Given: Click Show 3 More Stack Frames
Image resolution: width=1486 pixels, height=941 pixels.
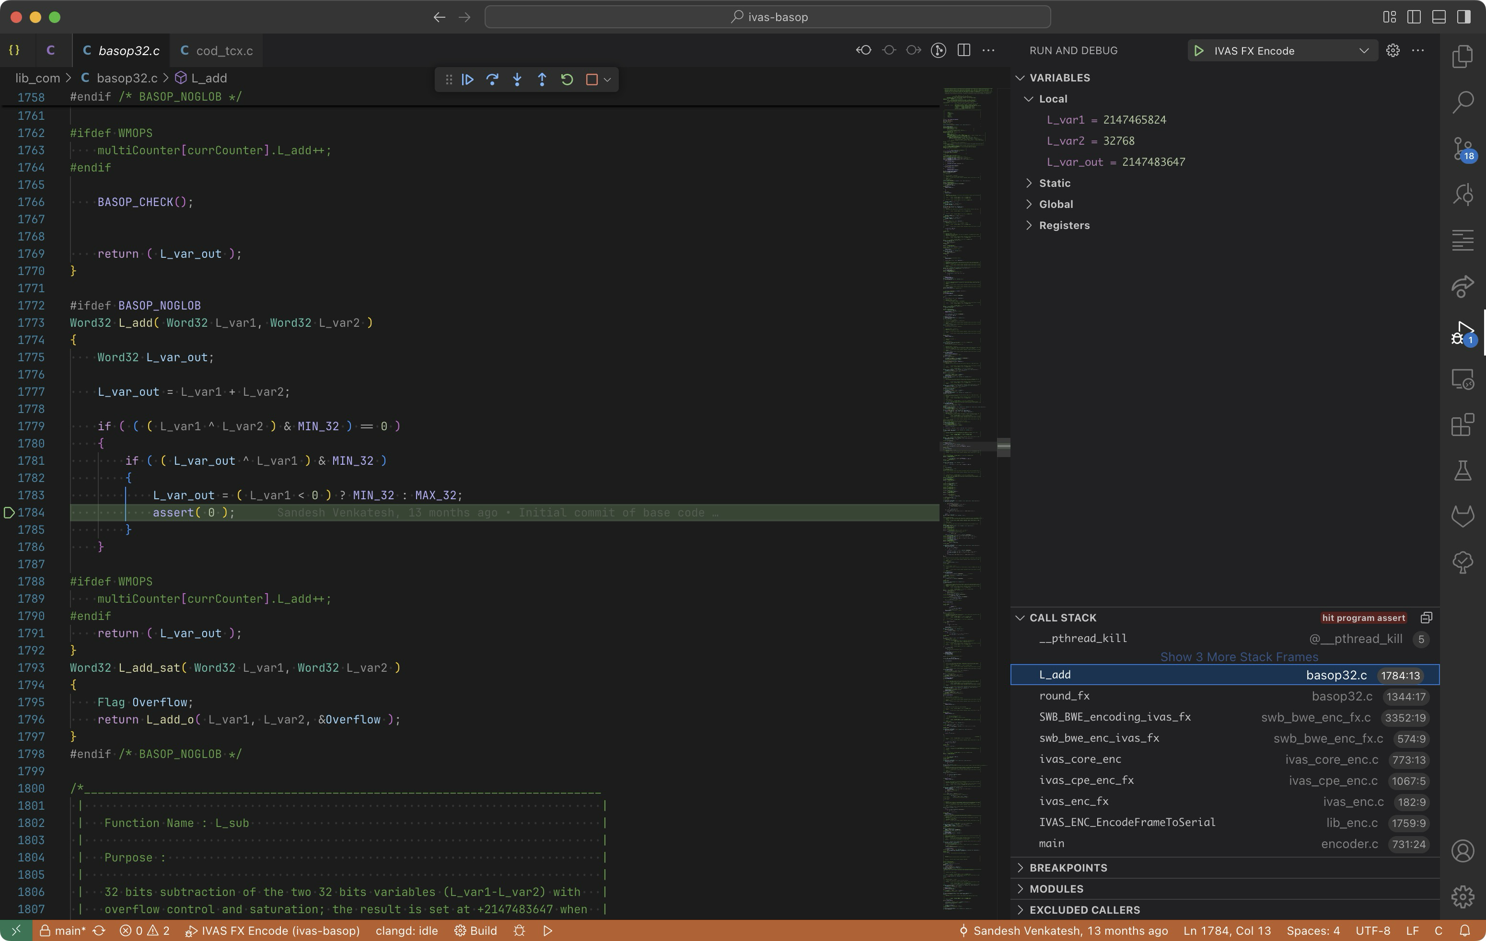Looking at the screenshot, I should tap(1239, 657).
